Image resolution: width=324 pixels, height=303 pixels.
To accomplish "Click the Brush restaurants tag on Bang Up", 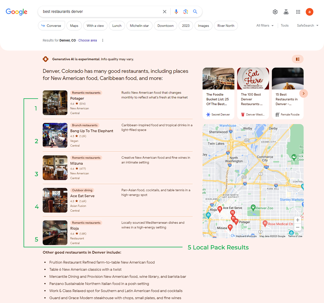I will (85, 125).
